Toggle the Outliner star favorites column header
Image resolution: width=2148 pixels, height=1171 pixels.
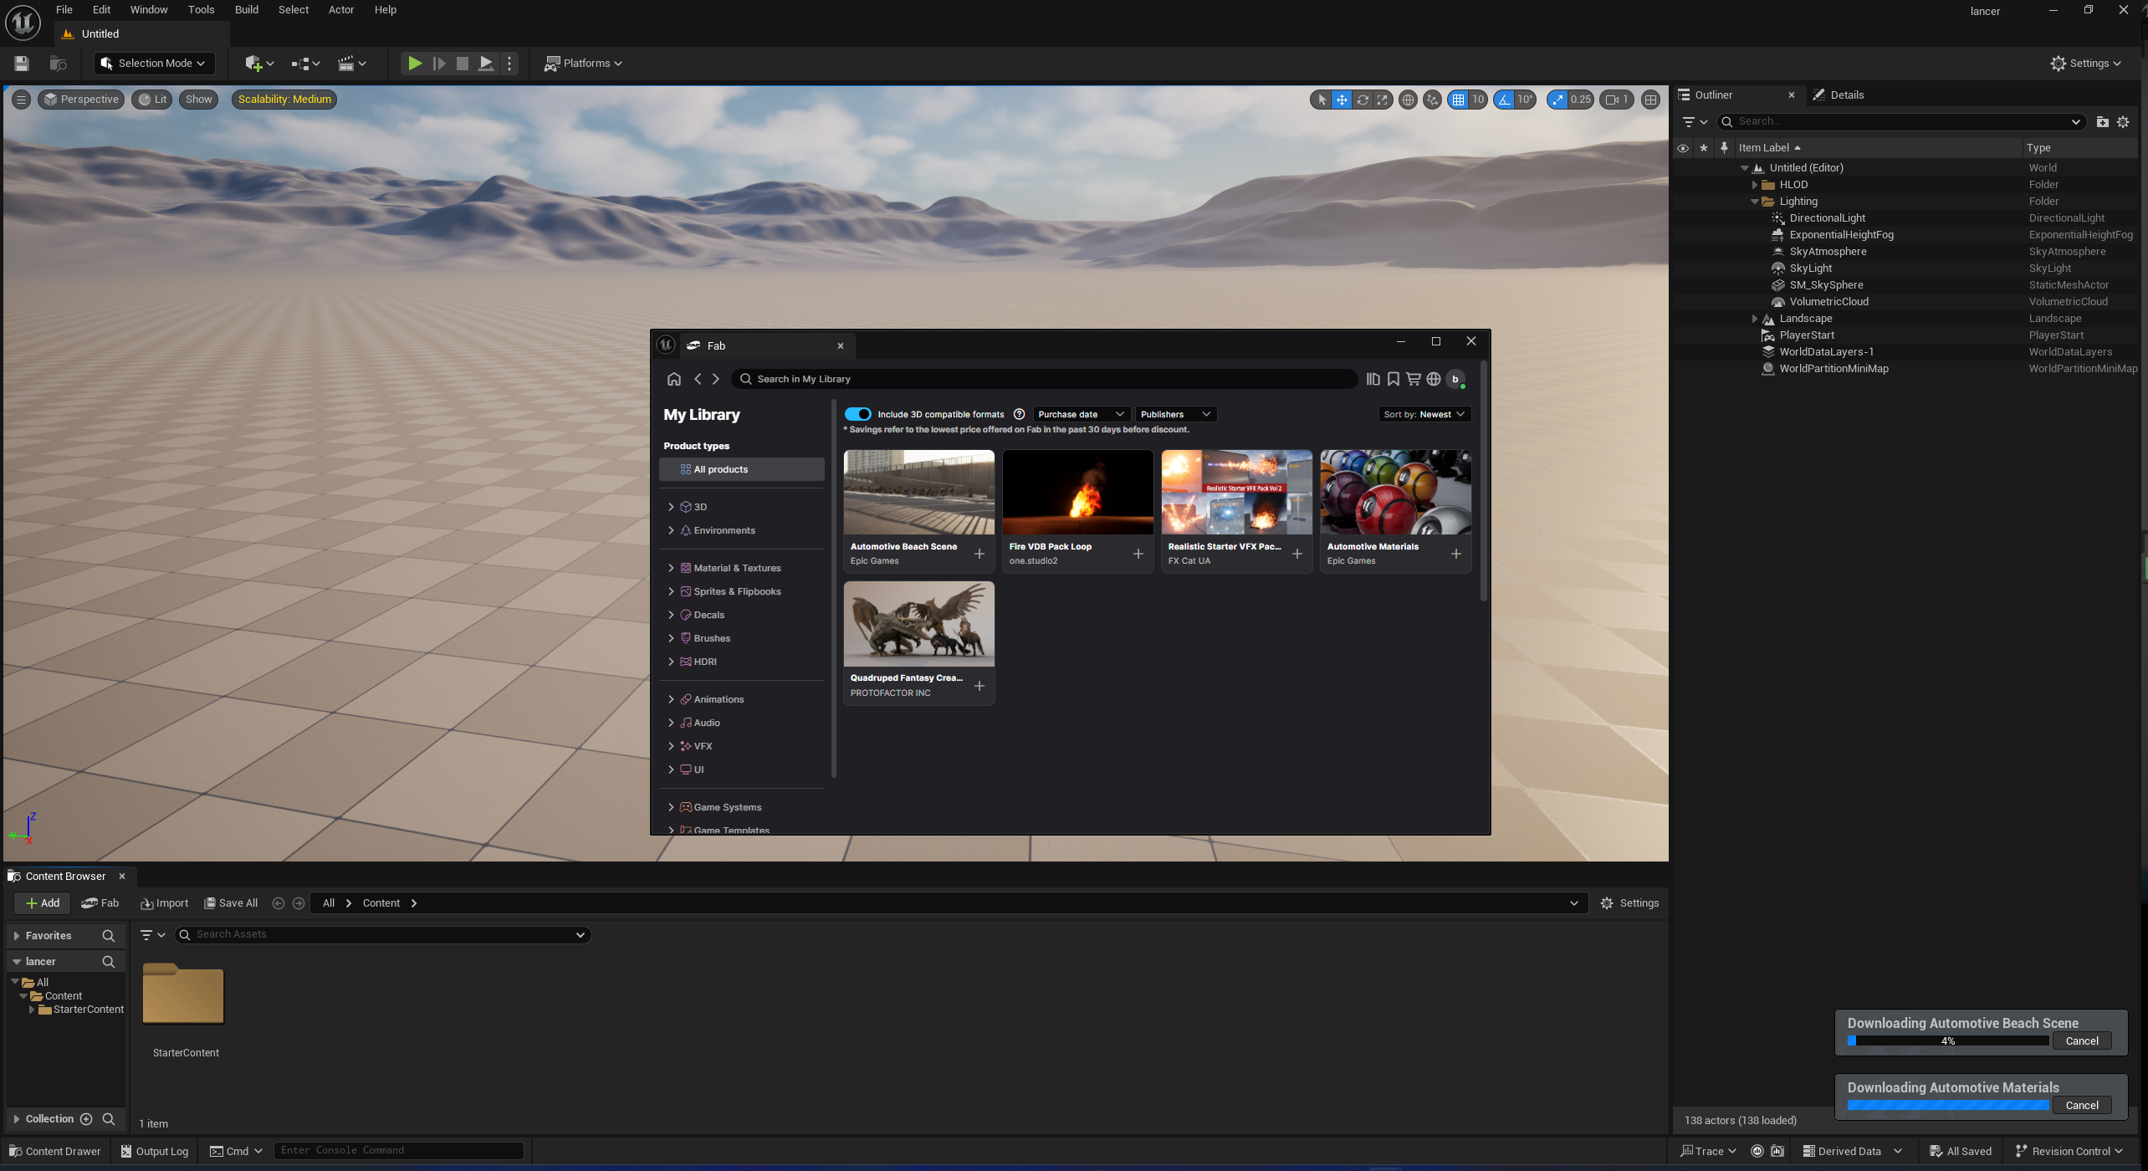[x=1703, y=148]
